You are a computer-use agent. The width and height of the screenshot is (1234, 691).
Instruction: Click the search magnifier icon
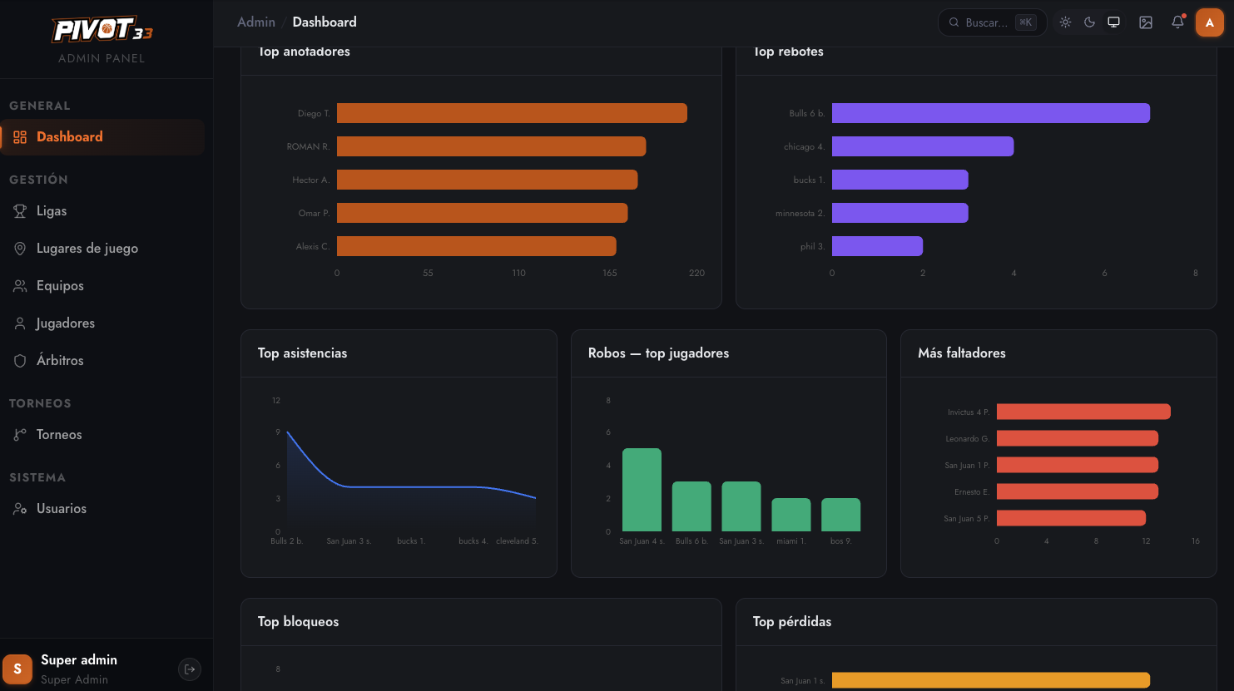pyautogui.click(x=954, y=22)
